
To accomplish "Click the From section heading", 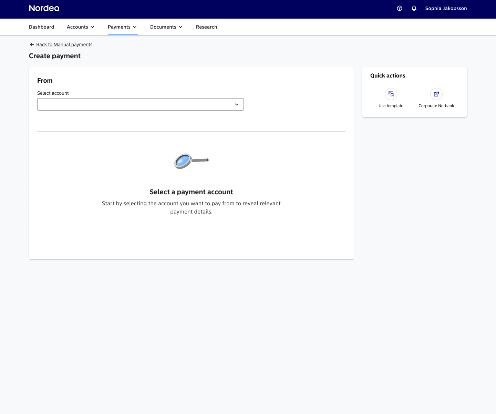I will [x=45, y=81].
